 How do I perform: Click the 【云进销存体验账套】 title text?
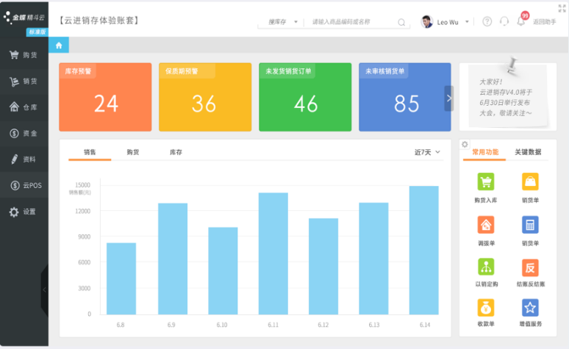point(99,21)
